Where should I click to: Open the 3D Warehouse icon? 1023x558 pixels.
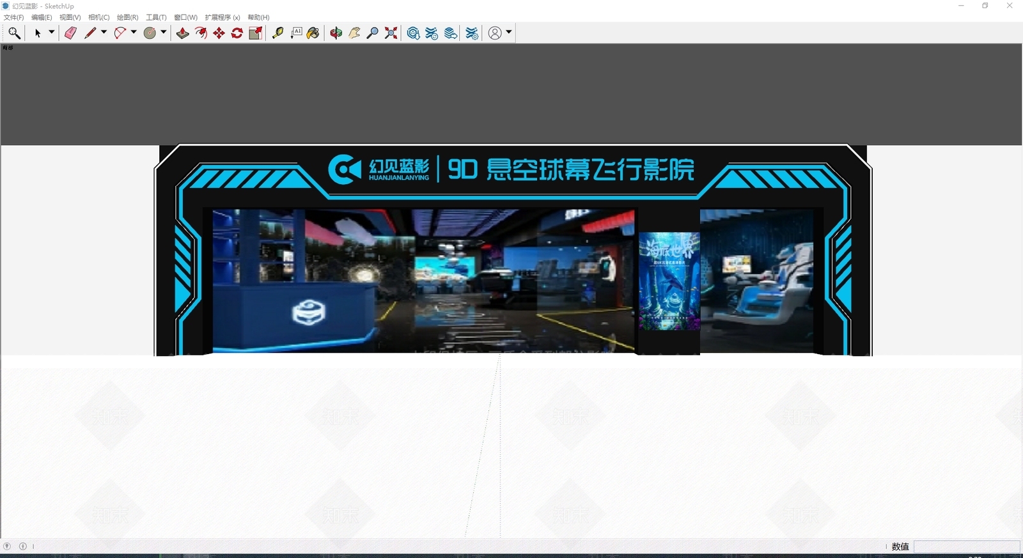pyautogui.click(x=414, y=33)
